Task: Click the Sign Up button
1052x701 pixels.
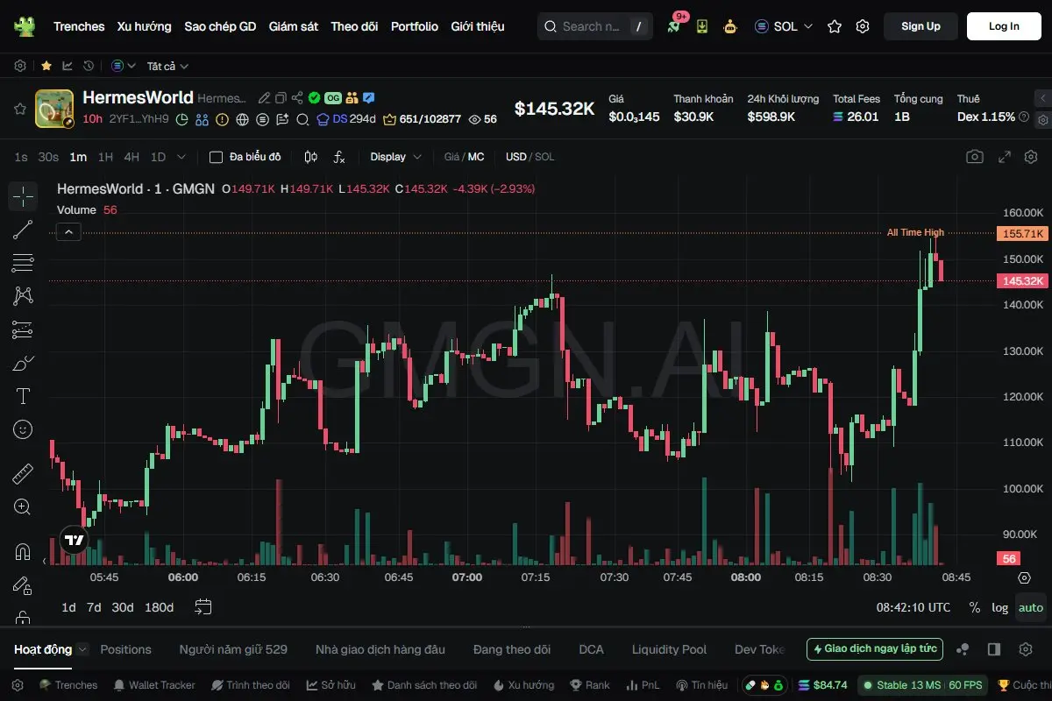Action: tap(920, 26)
